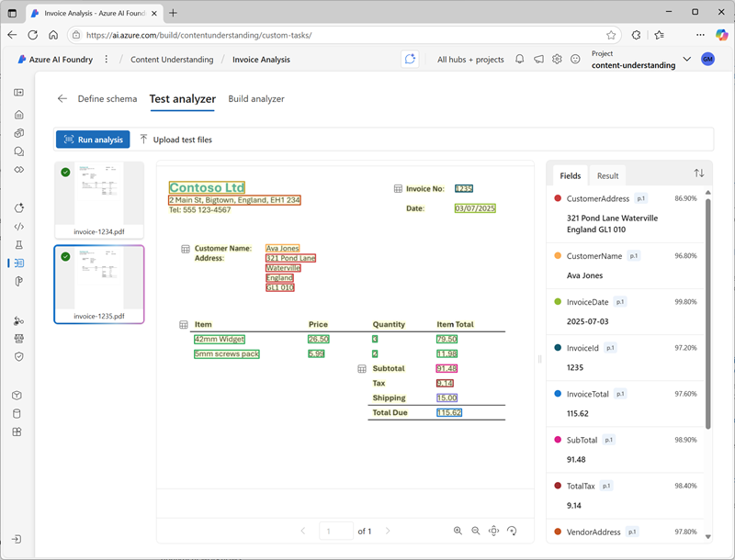Click the table icon beside Subtotal
The height and width of the screenshot is (560, 735).
click(362, 369)
